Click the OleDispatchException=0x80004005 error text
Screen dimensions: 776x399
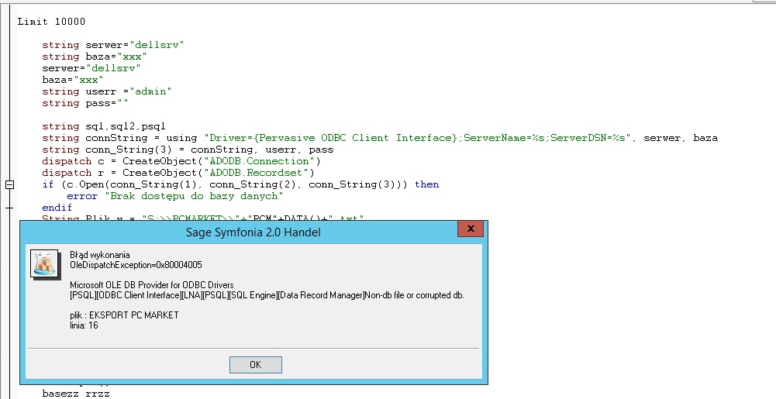136,265
